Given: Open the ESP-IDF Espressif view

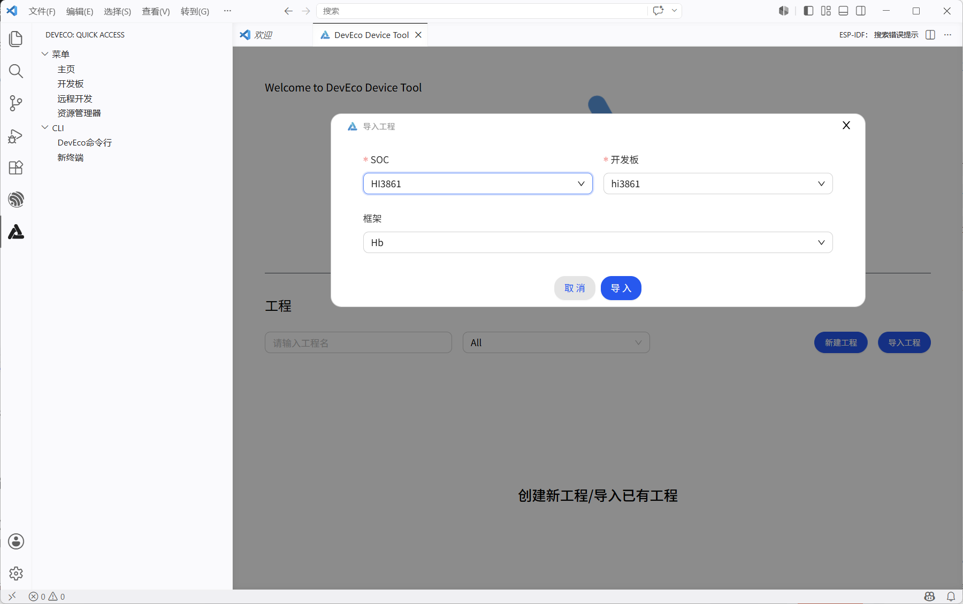Looking at the screenshot, I should (16, 200).
